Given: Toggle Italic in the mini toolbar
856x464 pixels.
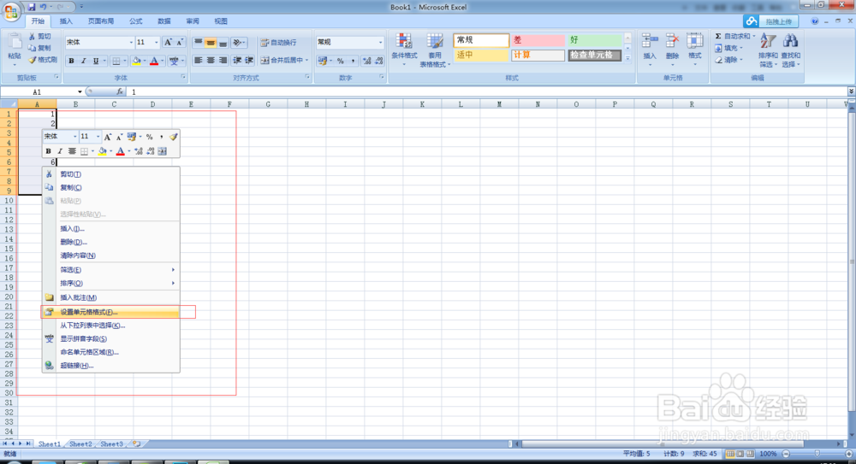Looking at the screenshot, I should pos(60,151).
